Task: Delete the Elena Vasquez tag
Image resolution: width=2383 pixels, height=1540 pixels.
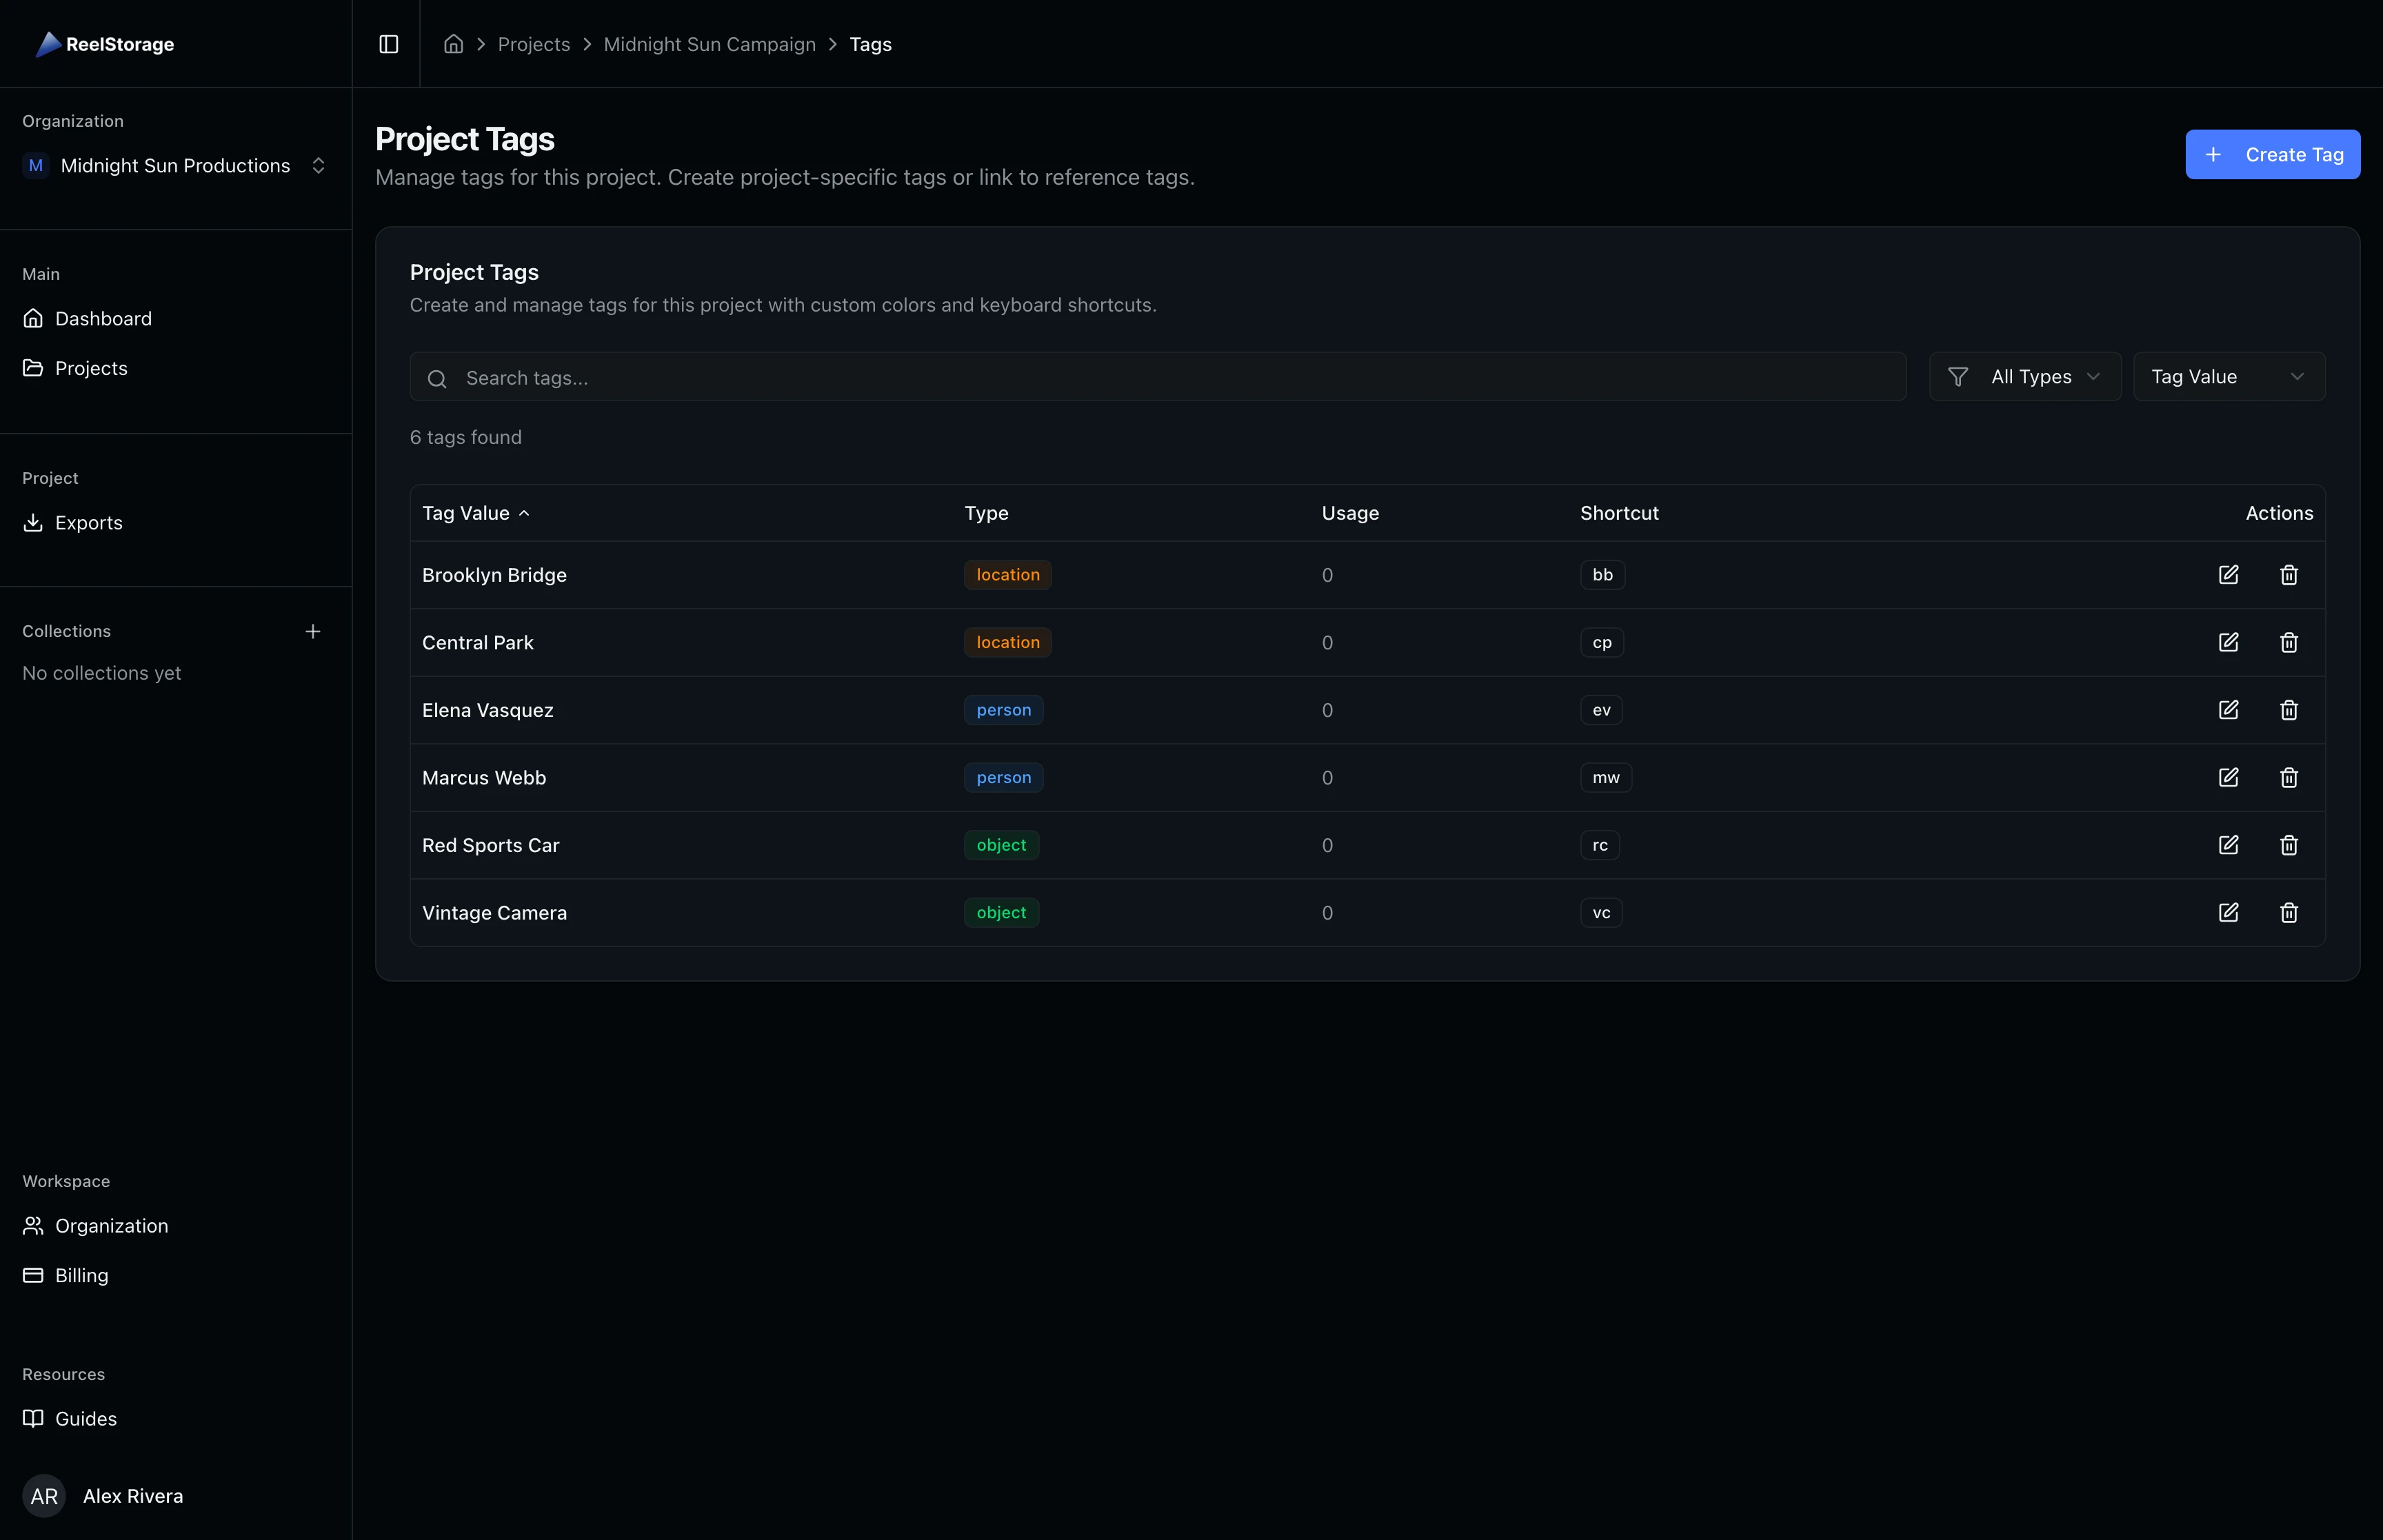Action: [x=2289, y=710]
